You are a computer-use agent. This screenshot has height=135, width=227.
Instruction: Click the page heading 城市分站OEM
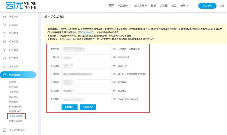[54, 17]
